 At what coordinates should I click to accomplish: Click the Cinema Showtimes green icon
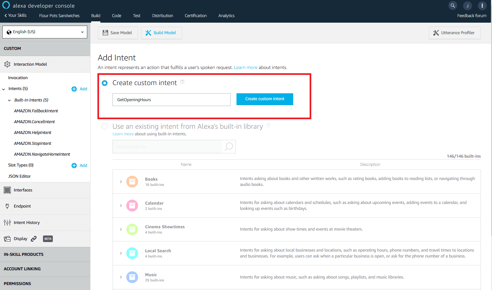point(132,229)
